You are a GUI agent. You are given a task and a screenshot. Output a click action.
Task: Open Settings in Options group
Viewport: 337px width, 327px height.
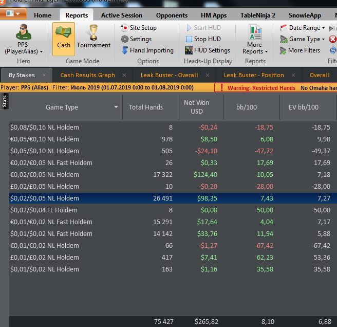136,39
